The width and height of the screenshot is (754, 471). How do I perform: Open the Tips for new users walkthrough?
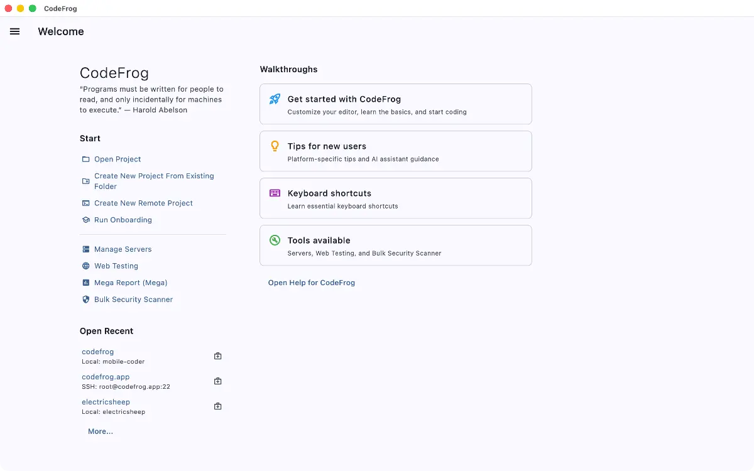pos(395,151)
